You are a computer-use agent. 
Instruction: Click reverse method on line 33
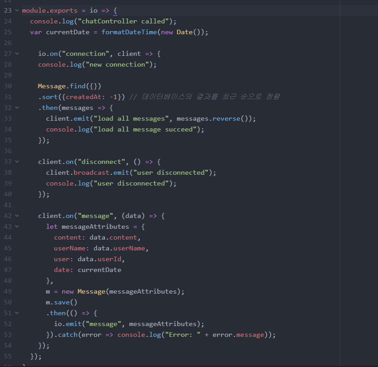(x=226, y=118)
